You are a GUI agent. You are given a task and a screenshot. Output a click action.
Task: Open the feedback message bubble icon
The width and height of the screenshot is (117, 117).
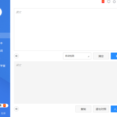[109, 2]
